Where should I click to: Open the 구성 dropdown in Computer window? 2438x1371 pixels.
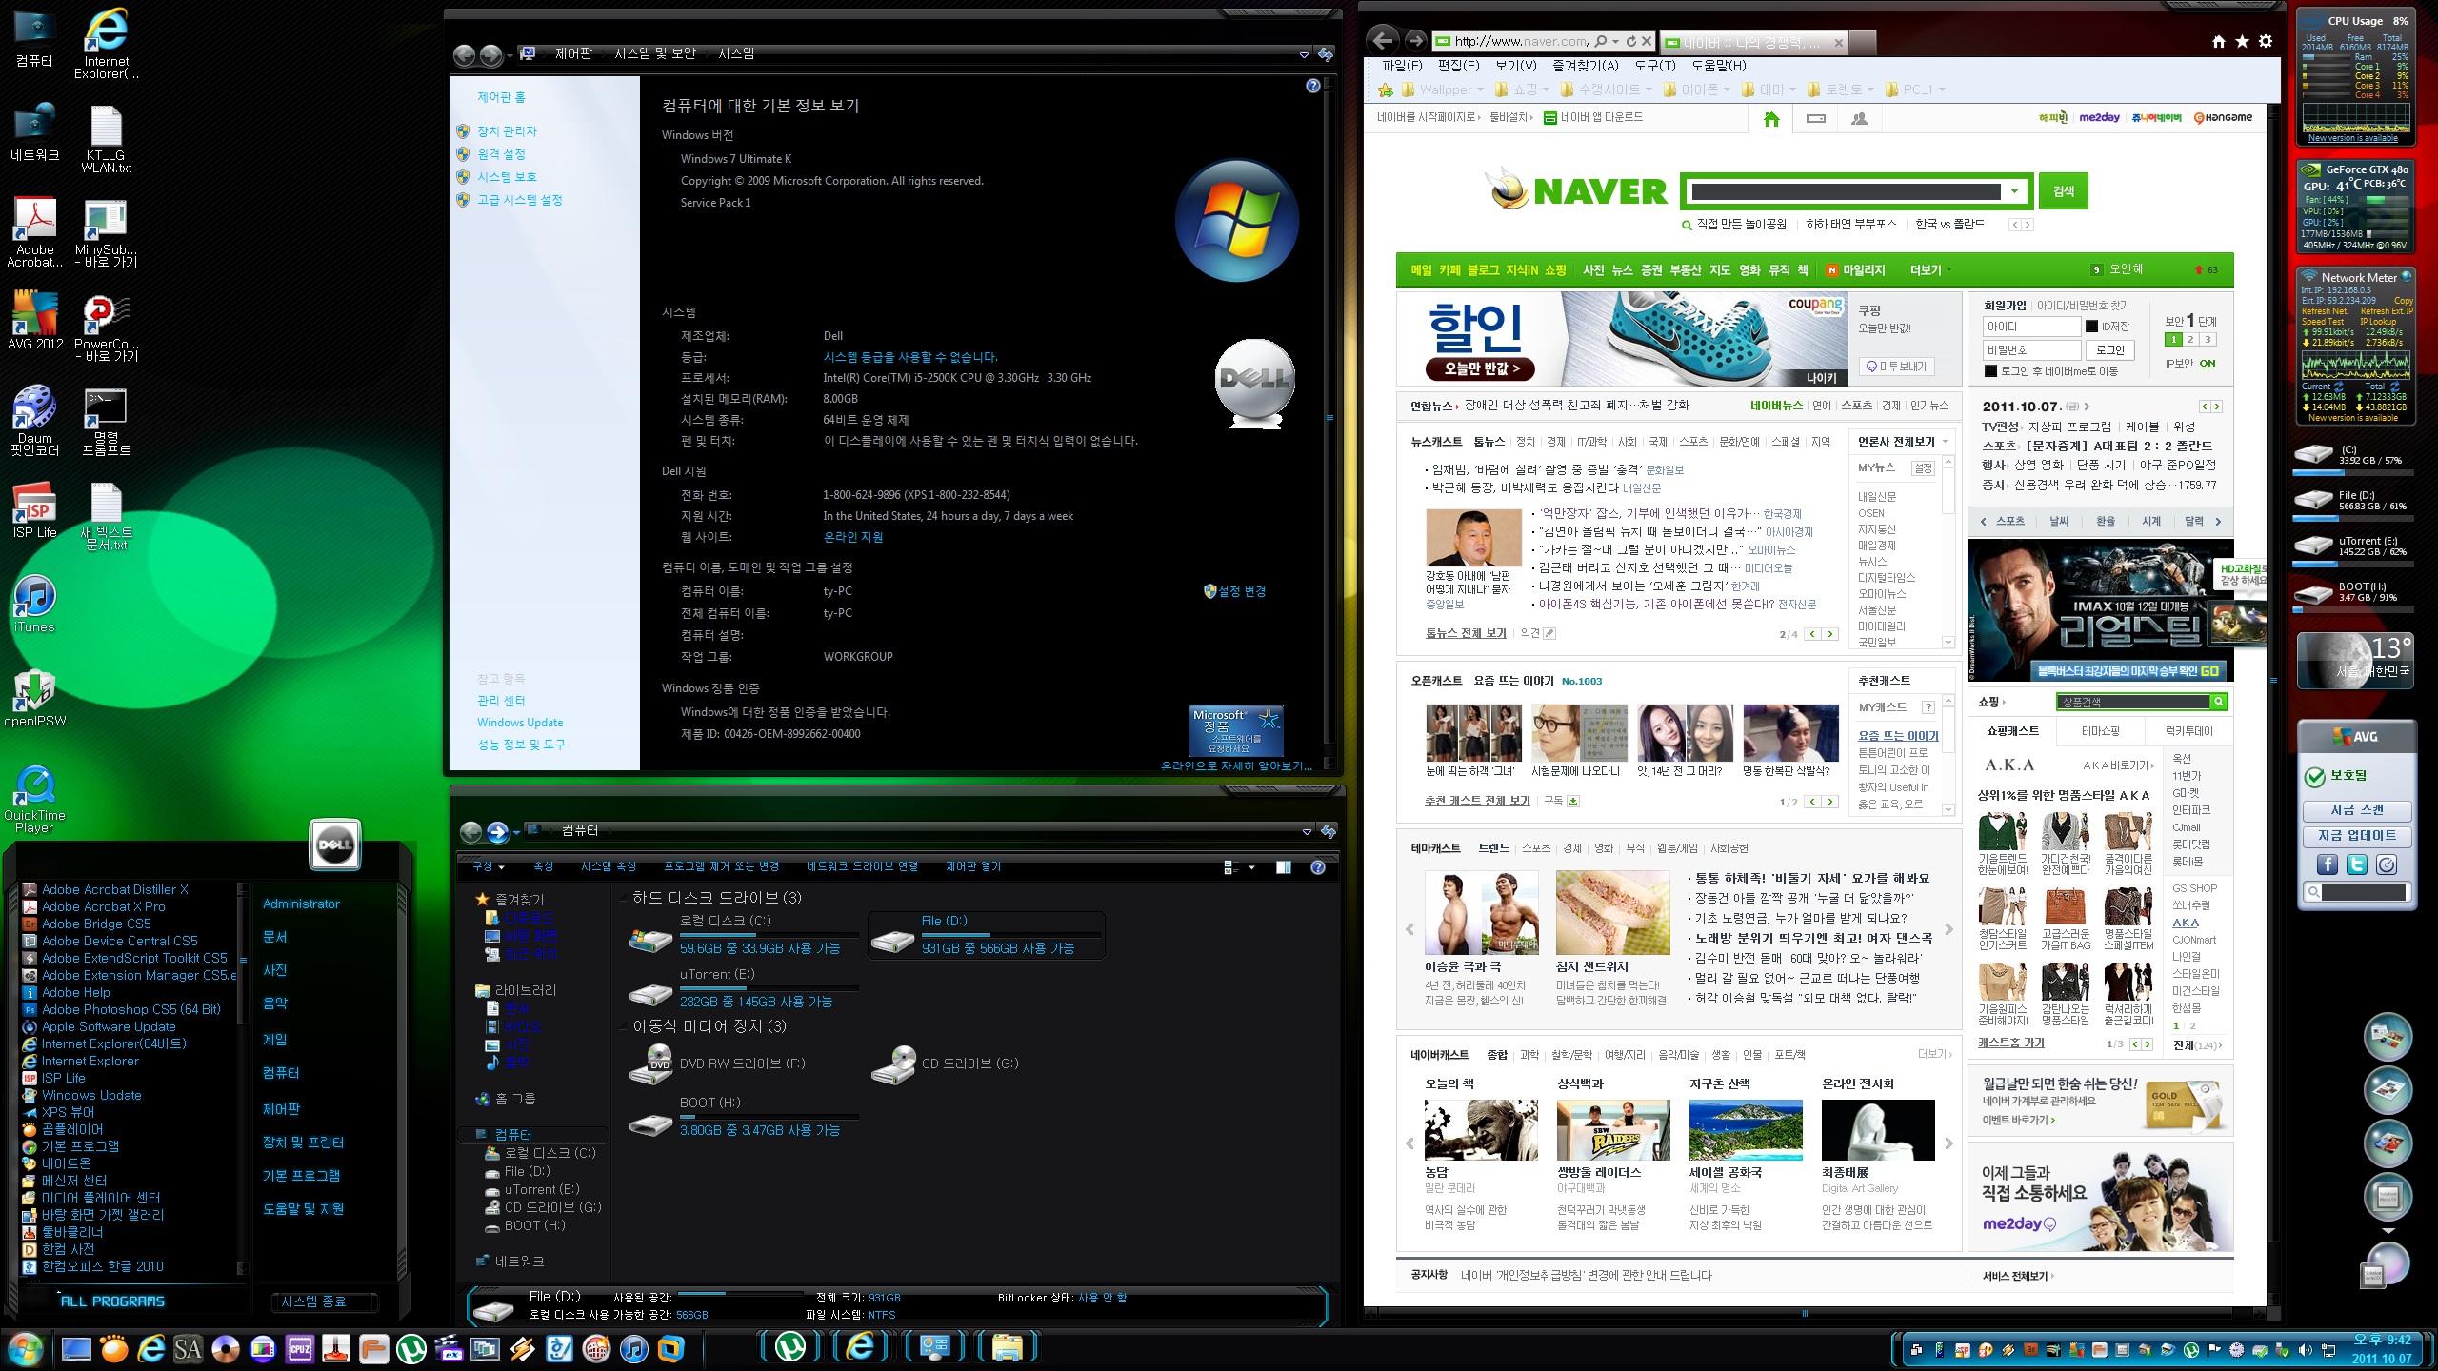pos(488,866)
